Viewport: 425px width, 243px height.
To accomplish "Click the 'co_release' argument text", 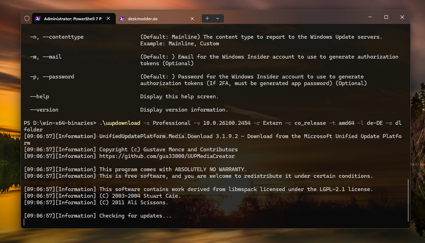I will point(310,123).
